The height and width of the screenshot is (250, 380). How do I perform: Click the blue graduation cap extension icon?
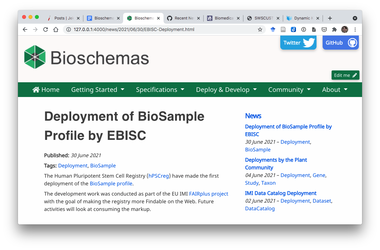273,29
